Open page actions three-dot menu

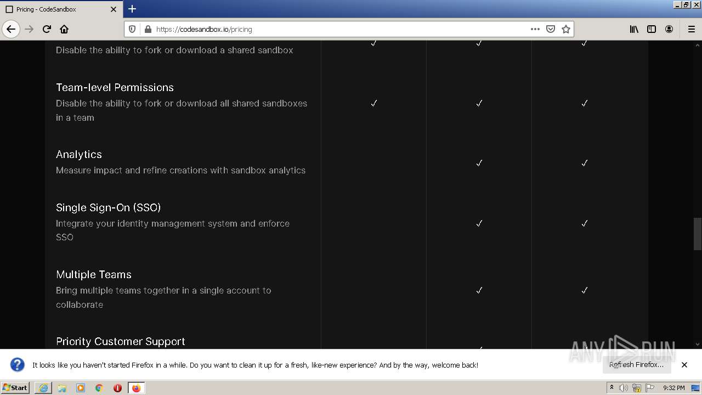point(535,29)
